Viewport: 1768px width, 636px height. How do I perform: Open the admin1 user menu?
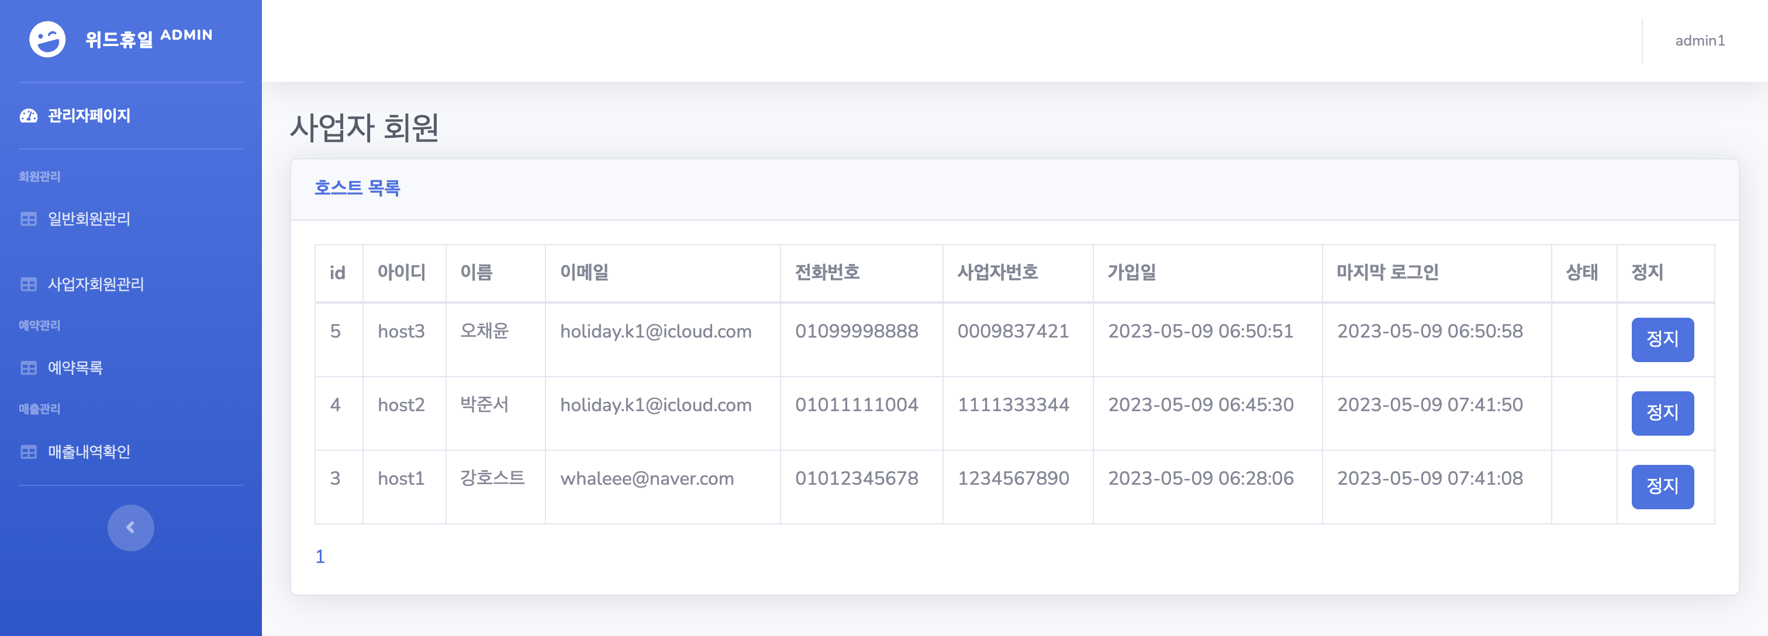point(1700,41)
